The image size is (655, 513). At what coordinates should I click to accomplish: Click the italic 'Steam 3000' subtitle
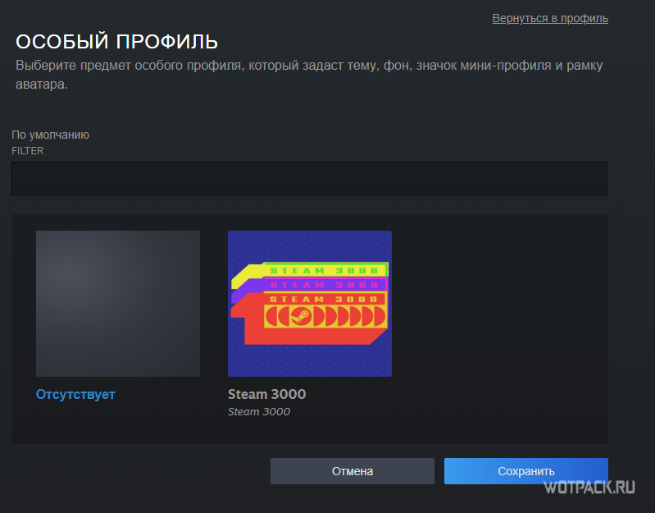coord(258,412)
